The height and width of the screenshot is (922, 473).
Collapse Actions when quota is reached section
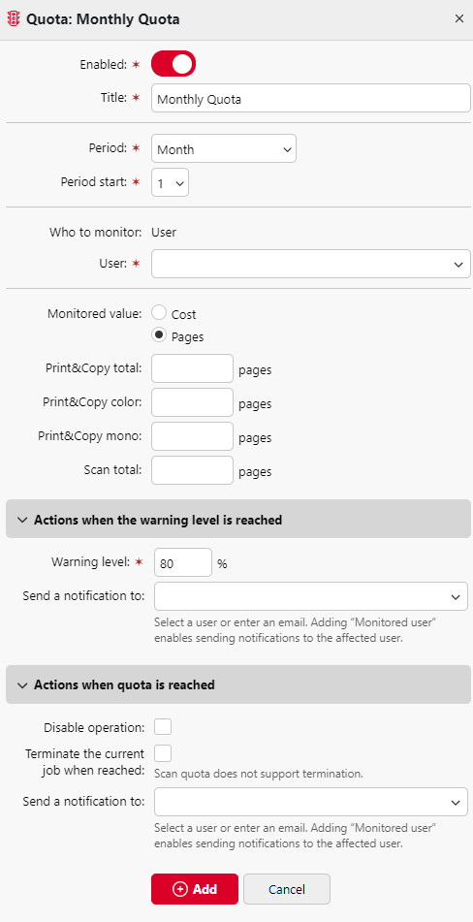coord(238,684)
